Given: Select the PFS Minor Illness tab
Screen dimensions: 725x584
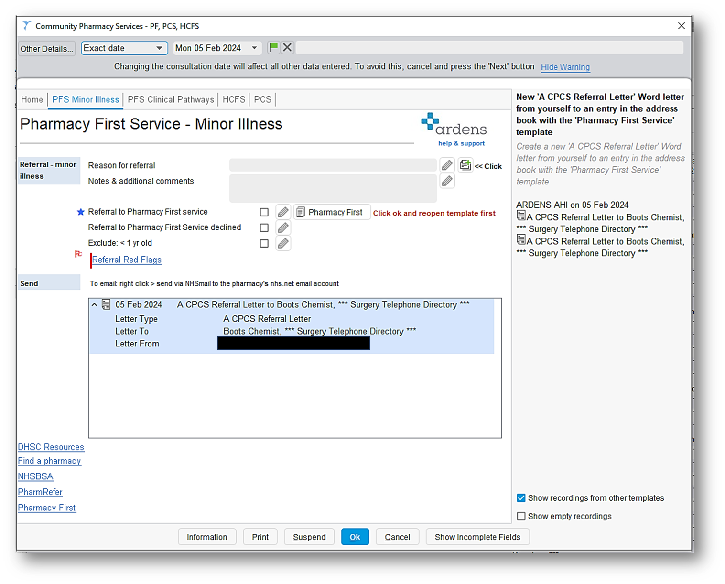Looking at the screenshot, I should [x=86, y=99].
